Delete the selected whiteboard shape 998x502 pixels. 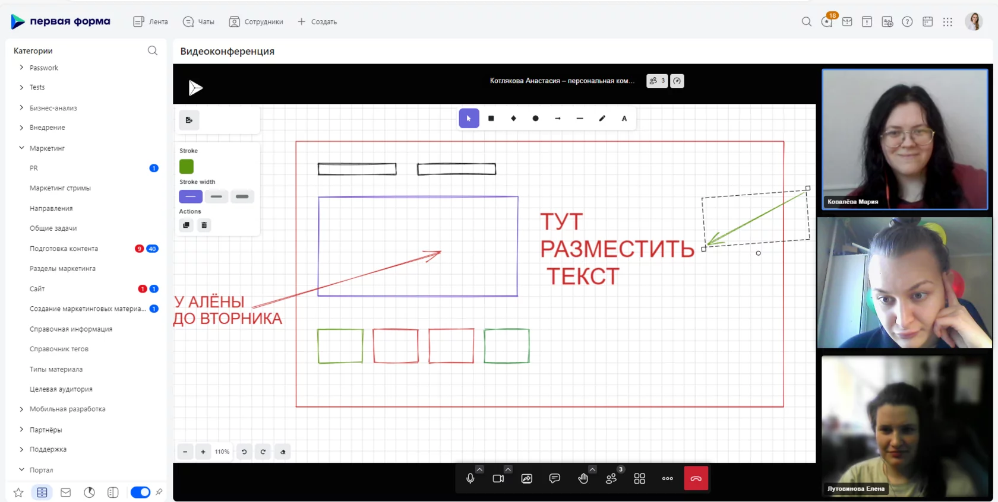(204, 225)
